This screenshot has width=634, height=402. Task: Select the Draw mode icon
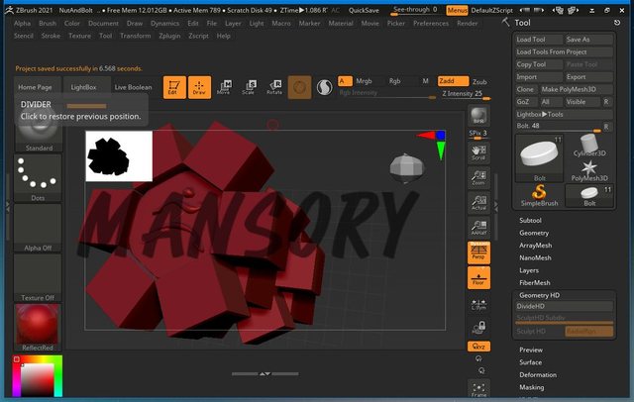(200, 87)
